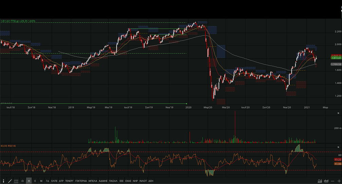The height and width of the screenshot is (184, 342).
Task: Close the volume panel
Action: coord(338,113)
